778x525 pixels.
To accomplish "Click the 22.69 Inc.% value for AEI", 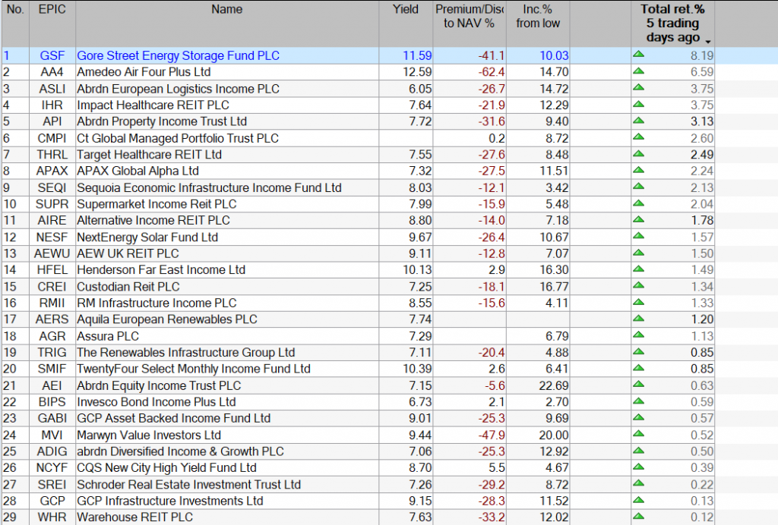I will pyautogui.click(x=554, y=386).
